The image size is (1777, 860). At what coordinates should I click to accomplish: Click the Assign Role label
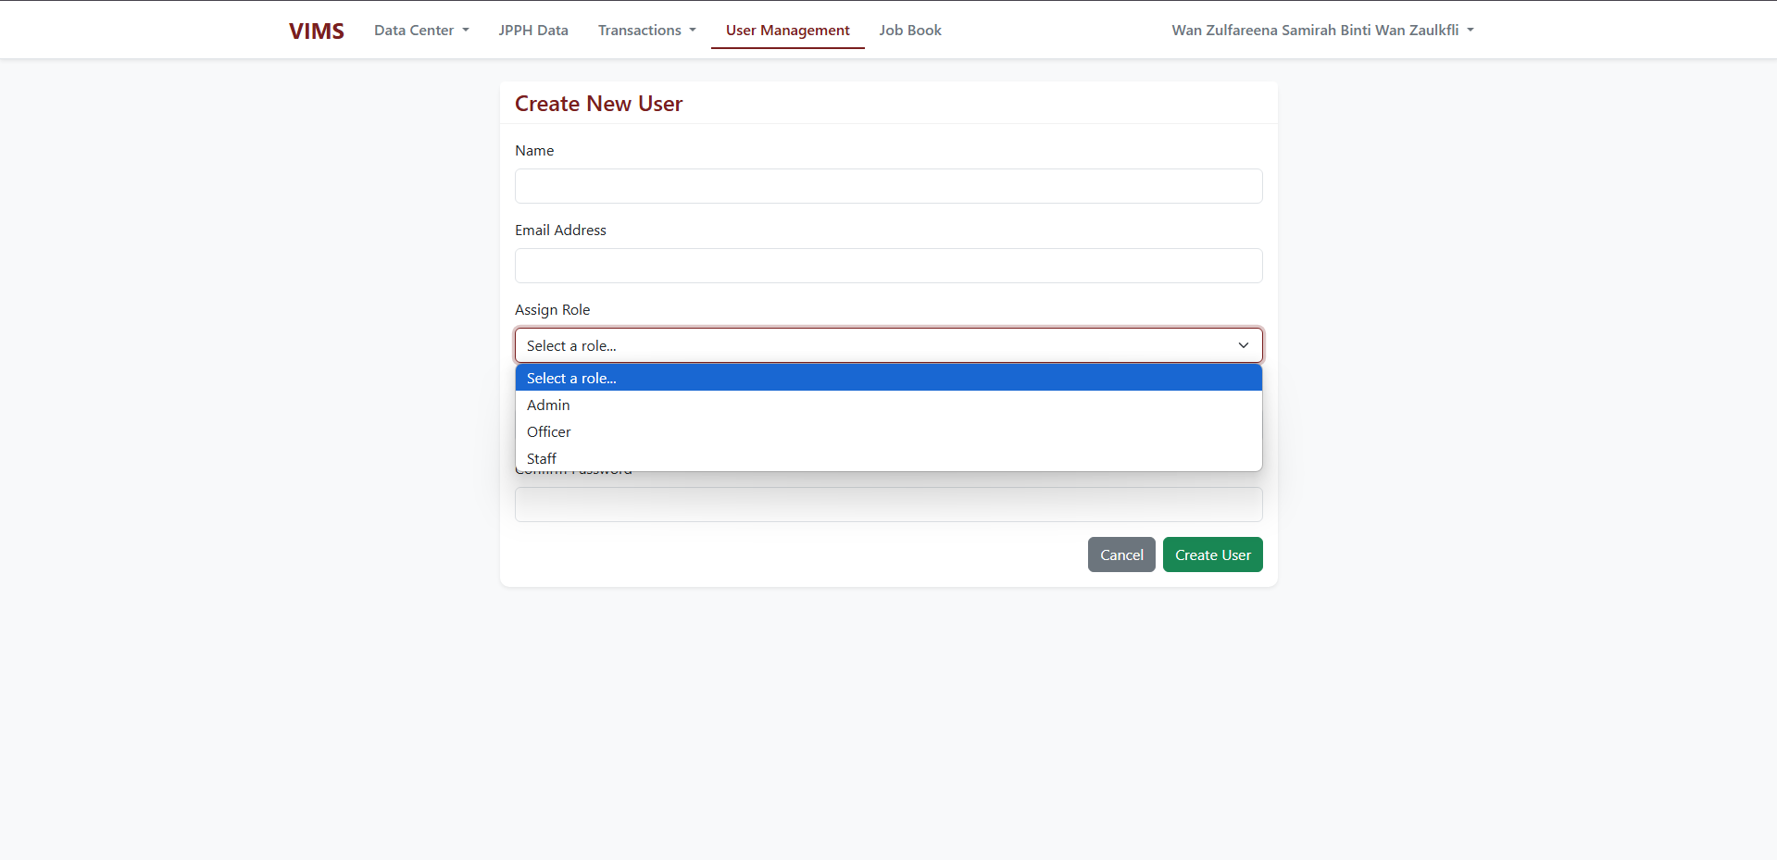pyautogui.click(x=552, y=310)
